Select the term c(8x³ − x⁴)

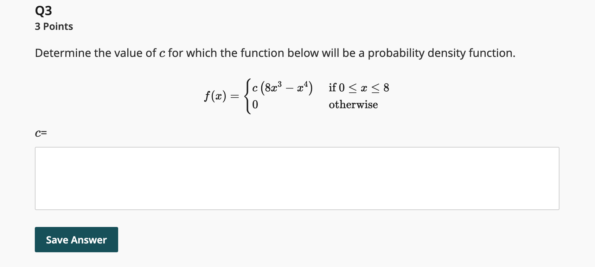pos(281,87)
